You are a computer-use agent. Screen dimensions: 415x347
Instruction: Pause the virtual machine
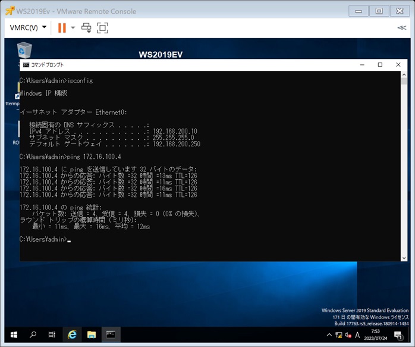(62, 27)
